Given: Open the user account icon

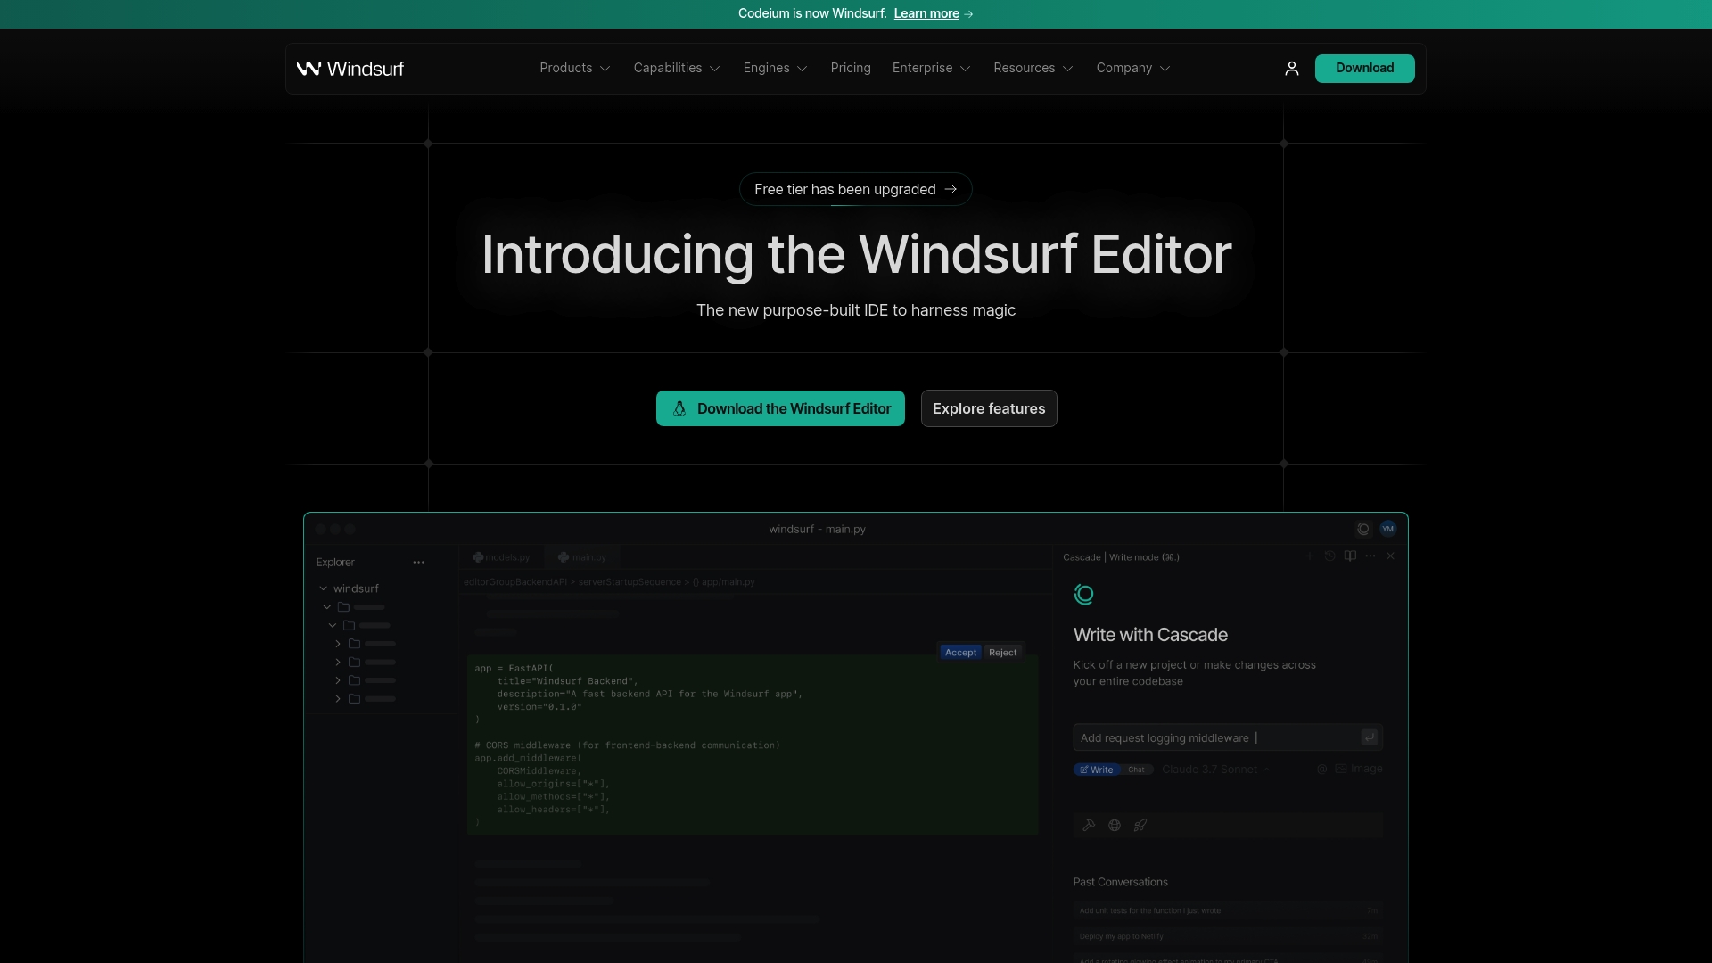Looking at the screenshot, I should pyautogui.click(x=1291, y=69).
